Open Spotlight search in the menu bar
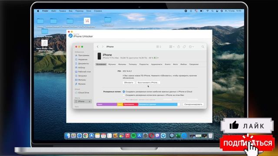278x156 pixels. [212, 11]
